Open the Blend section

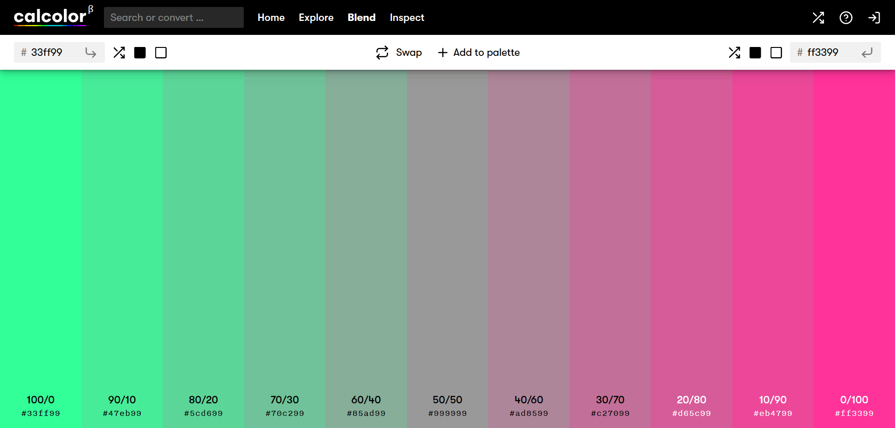tap(362, 17)
